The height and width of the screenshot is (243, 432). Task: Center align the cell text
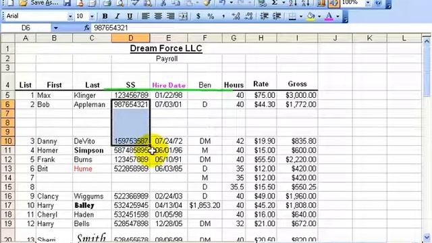(x=158, y=16)
